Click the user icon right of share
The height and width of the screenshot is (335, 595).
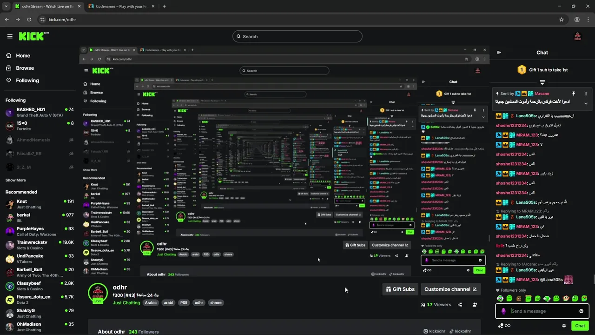click(x=475, y=305)
